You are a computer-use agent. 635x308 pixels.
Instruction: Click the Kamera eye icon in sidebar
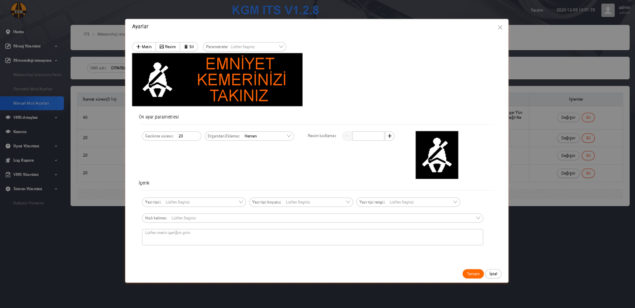point(8,132)
